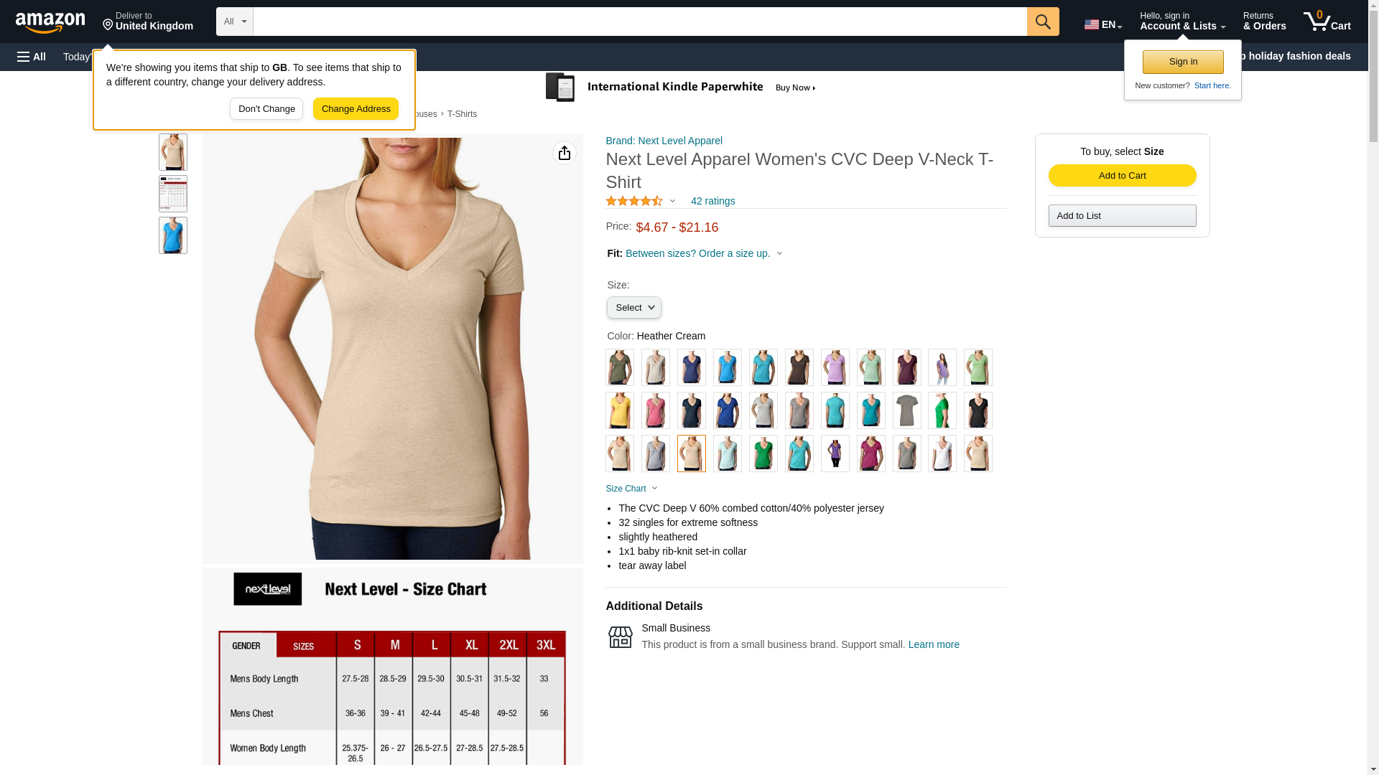Open Returns & Orders
The height and width of the screenshot is (775, 1379).
(x=1264, y=22)
